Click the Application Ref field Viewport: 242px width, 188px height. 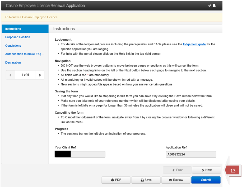pyautogui.click(x=191, y=155)
